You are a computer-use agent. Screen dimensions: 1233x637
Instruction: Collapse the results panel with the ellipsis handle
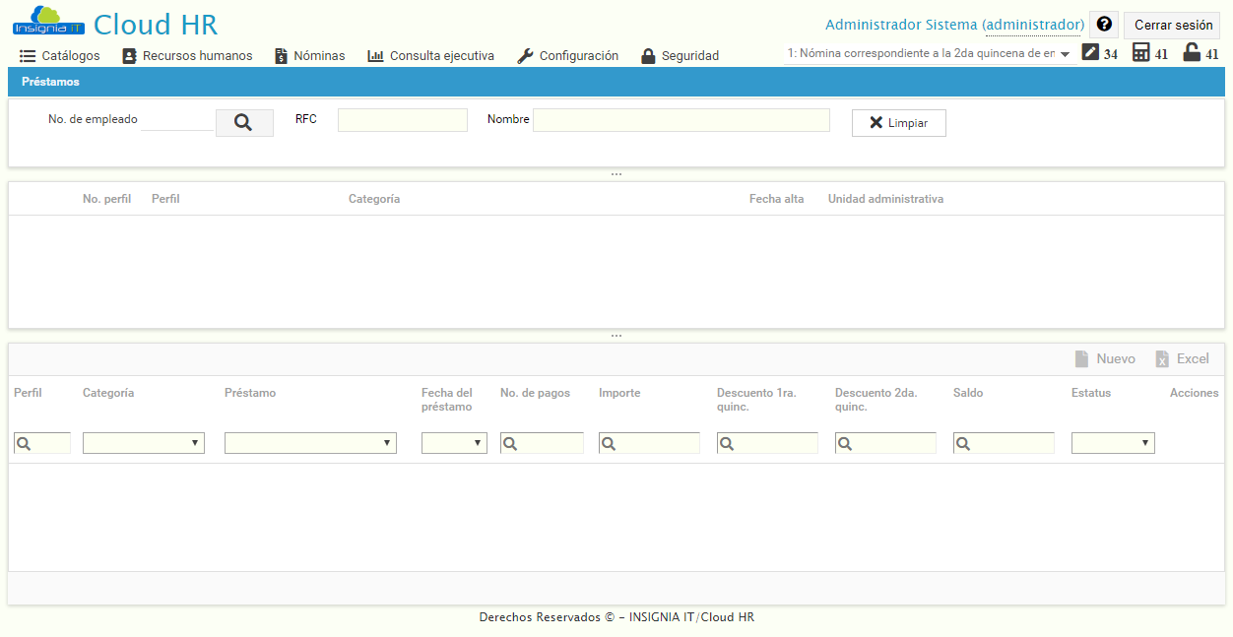[x=616, y=334]
